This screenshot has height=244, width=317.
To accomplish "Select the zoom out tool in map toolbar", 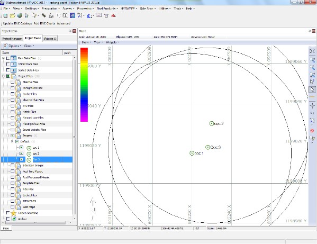I will (312, 67).
